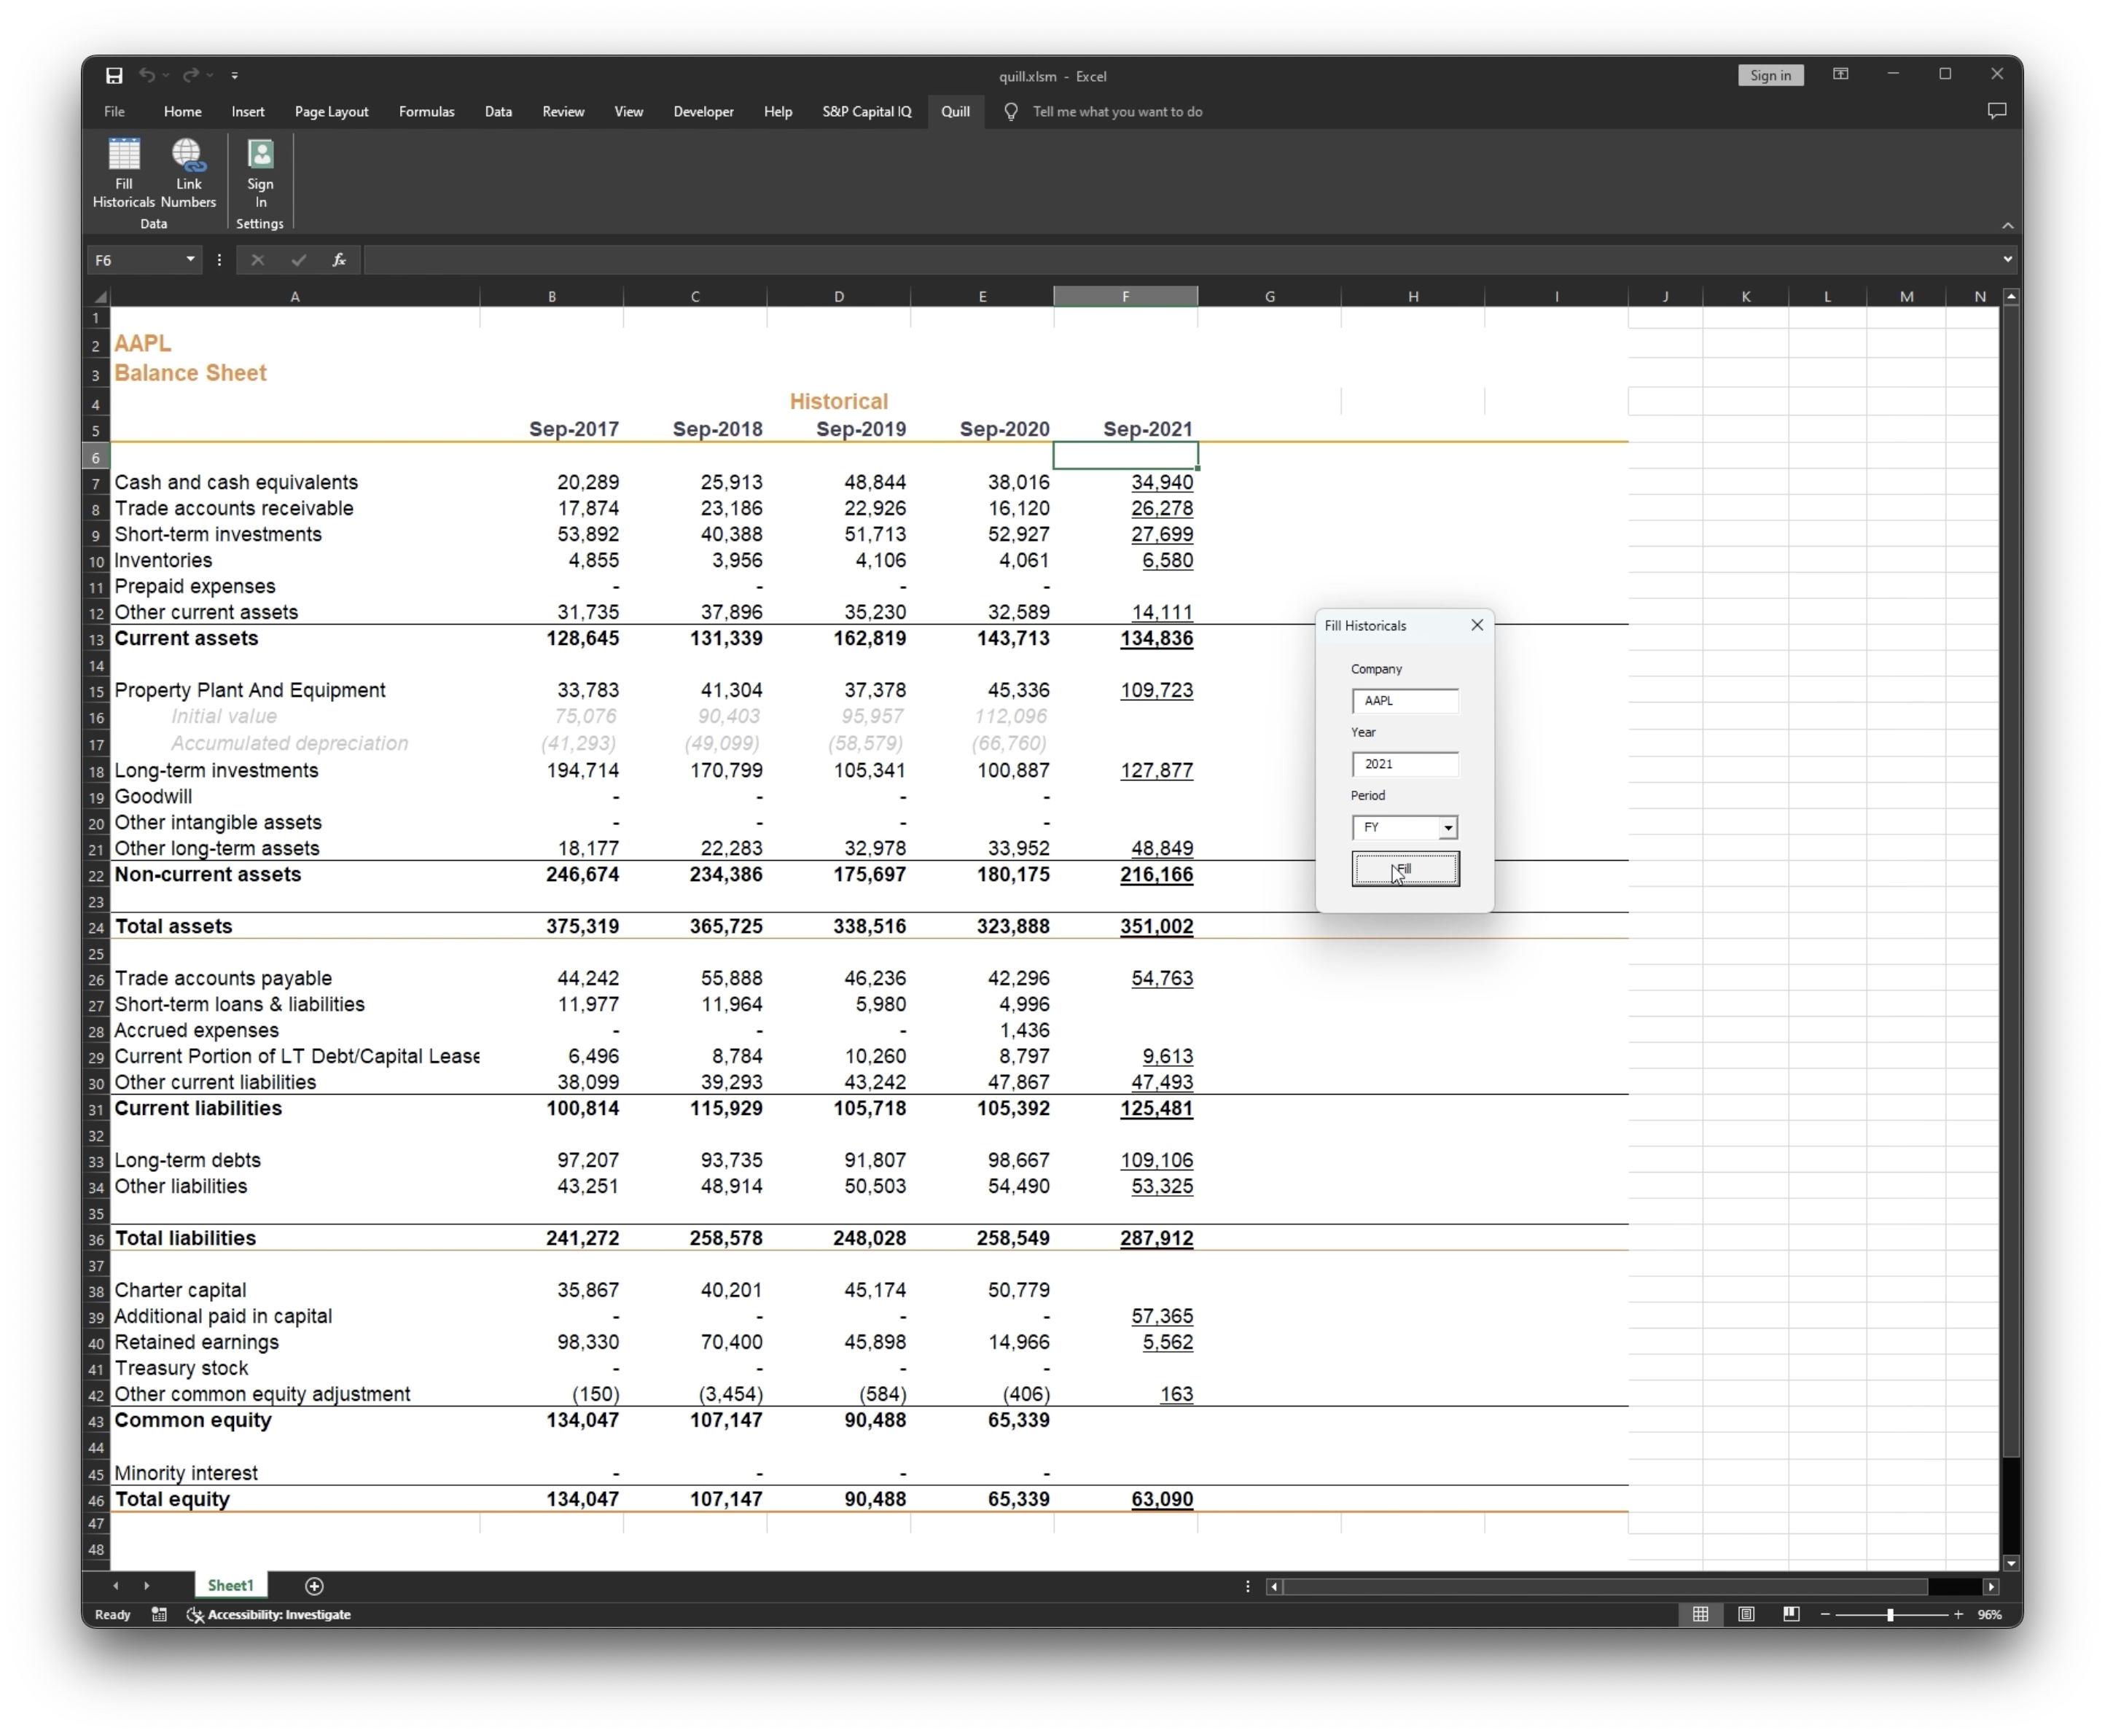Open the Name Box dropdown arrow

point(190,260)
